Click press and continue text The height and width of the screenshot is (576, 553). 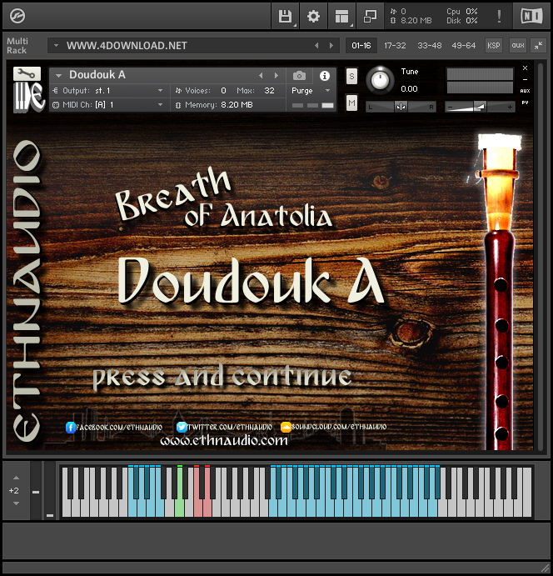pyautogui.click(x=222, y=376)
